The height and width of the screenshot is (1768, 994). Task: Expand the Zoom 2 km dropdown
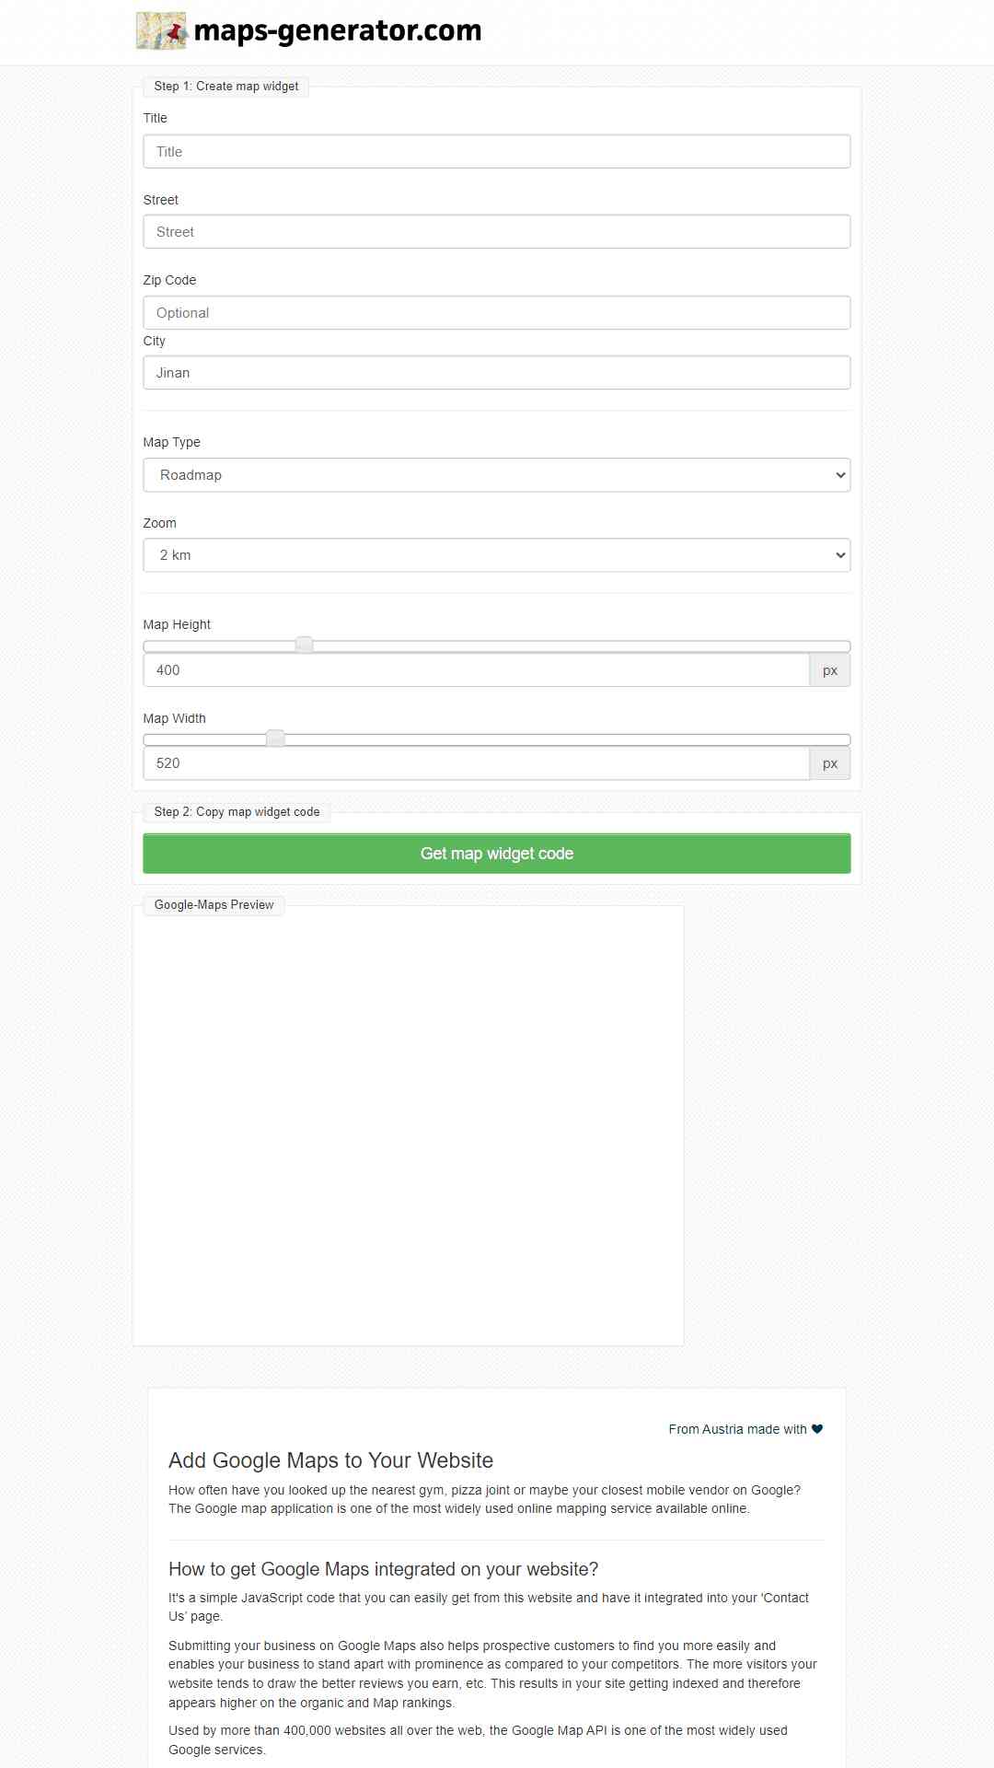coord(497,555)
